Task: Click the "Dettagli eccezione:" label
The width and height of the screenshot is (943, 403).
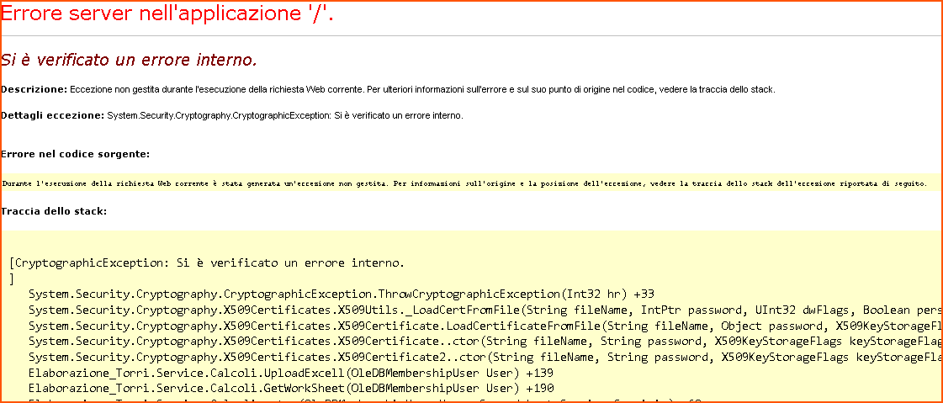Action: pyautogui.click(x=53, y=115)
